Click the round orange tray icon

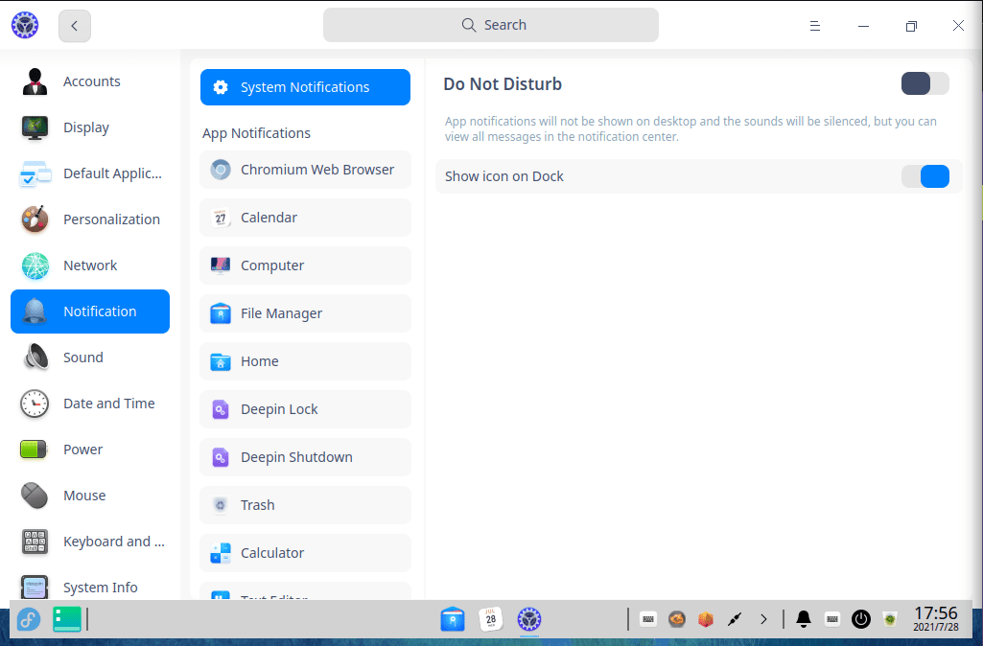677,620
